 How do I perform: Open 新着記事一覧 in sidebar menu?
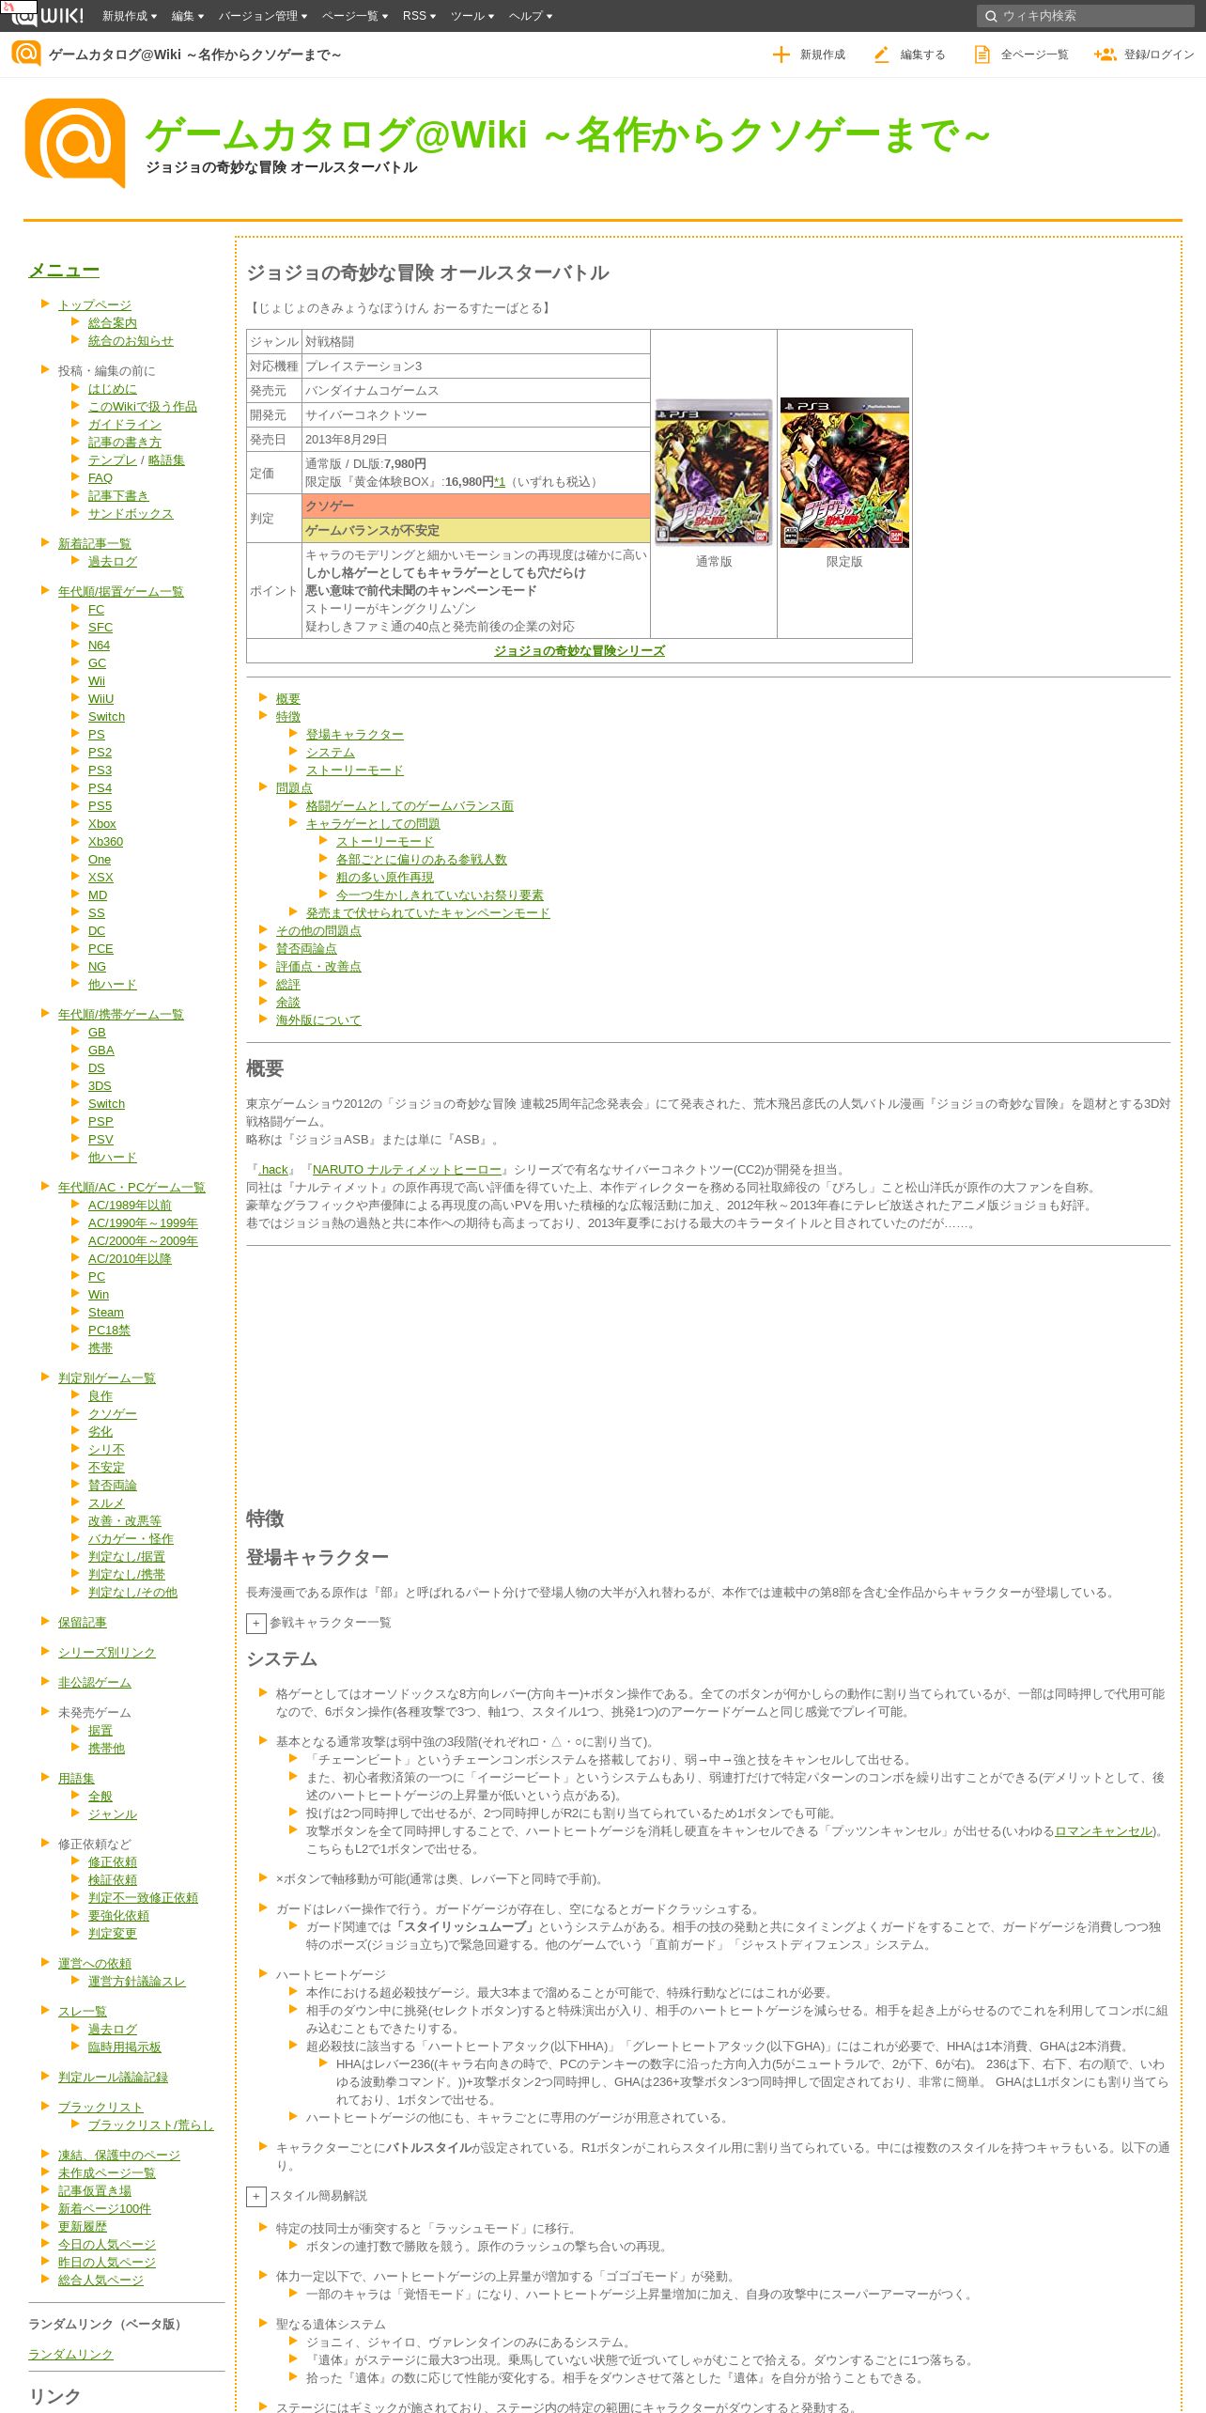point(95,543)
